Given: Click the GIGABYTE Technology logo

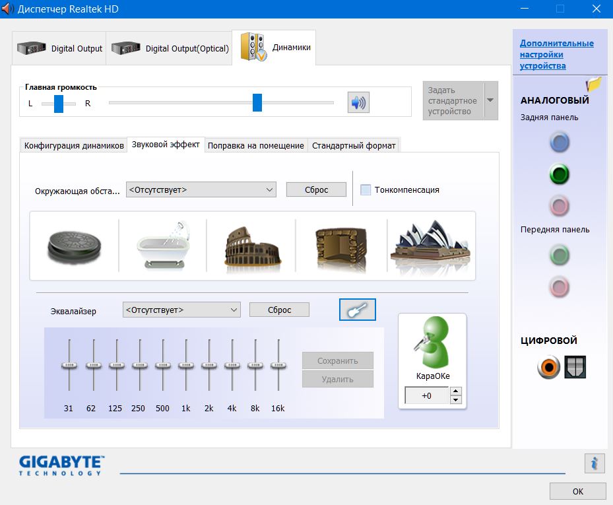Looking at the screenshot, I should coord(61,465).
